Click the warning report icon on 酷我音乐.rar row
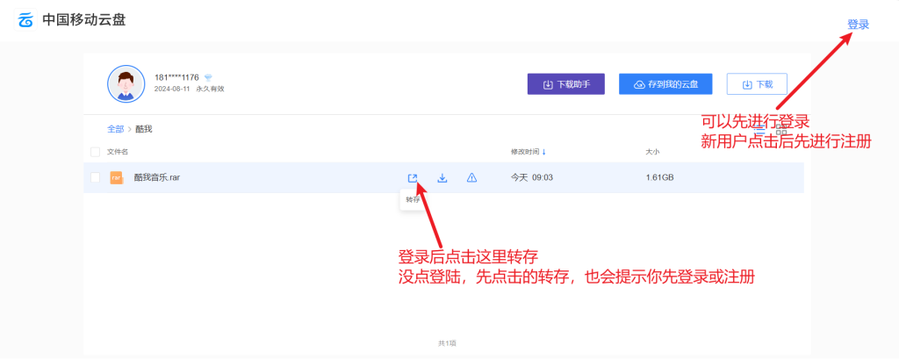 pyautogui.click(x=471, y=178)
